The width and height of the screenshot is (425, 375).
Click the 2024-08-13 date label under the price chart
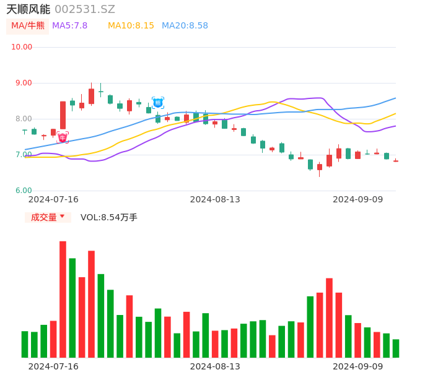point(215,199)
